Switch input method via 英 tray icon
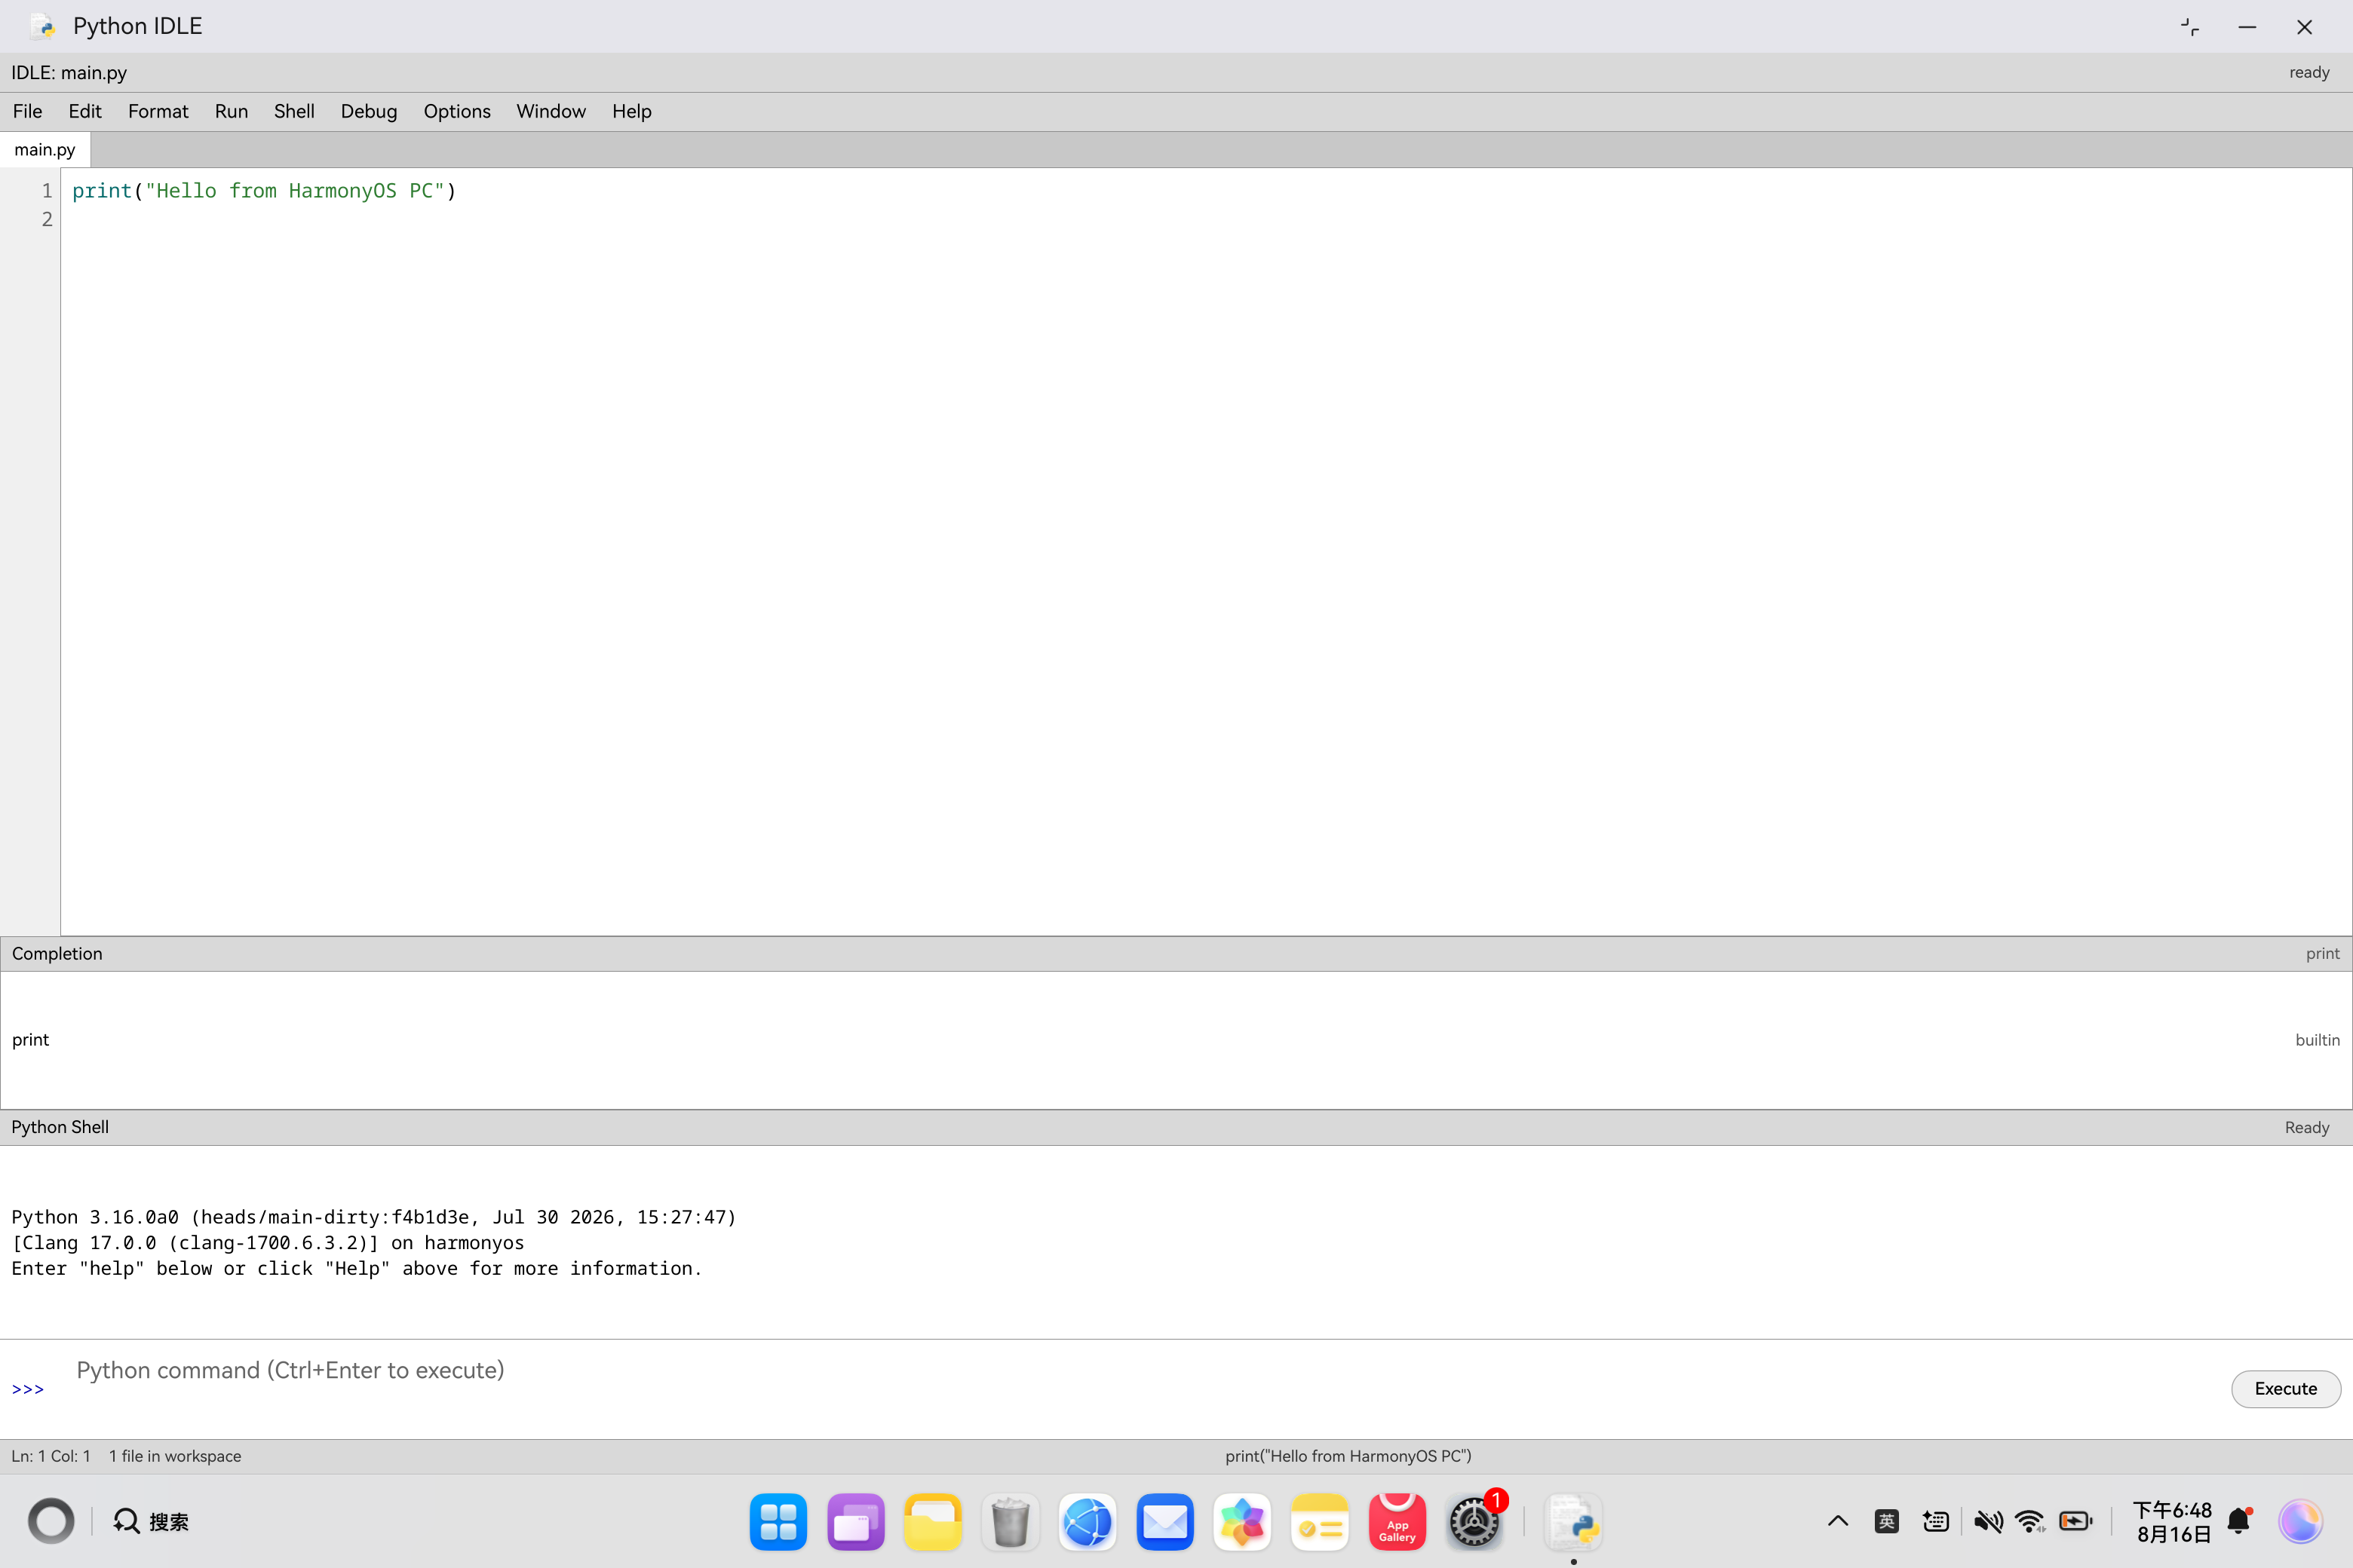2353x1568 pixels. tap(1887, 1522)
